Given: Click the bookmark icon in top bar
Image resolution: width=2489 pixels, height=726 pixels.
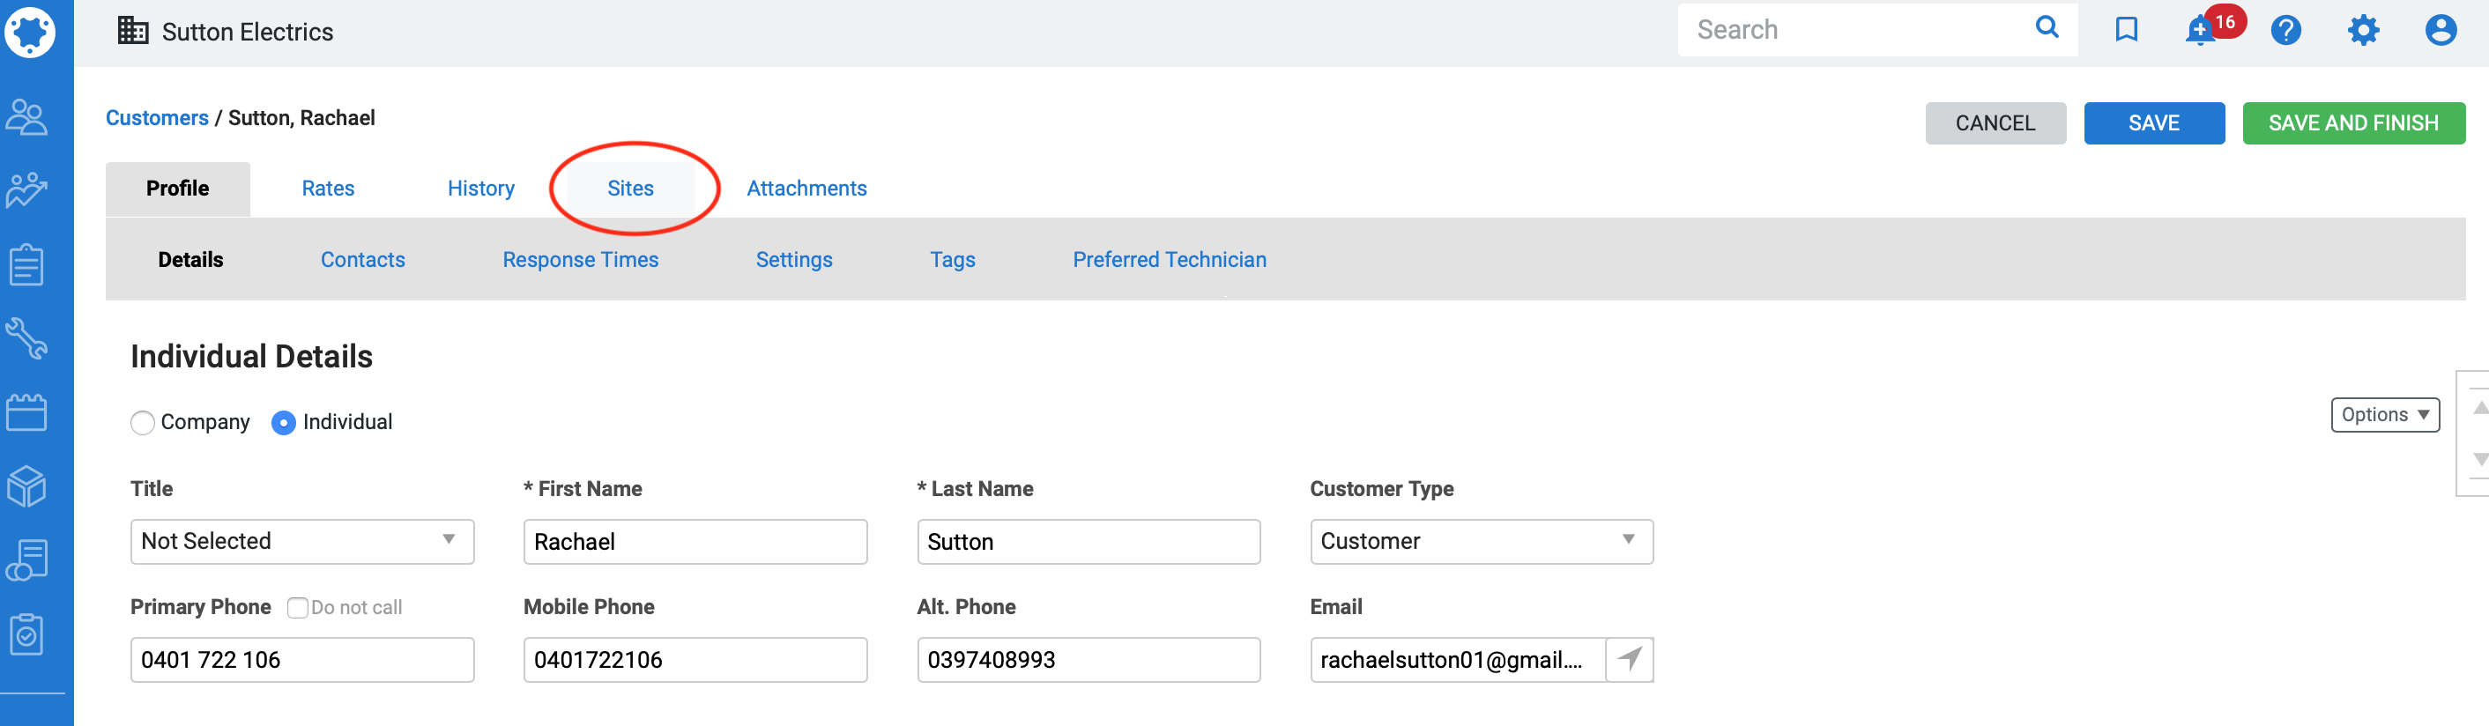Looking at the screenshot, I should (x=2126, y=30).
